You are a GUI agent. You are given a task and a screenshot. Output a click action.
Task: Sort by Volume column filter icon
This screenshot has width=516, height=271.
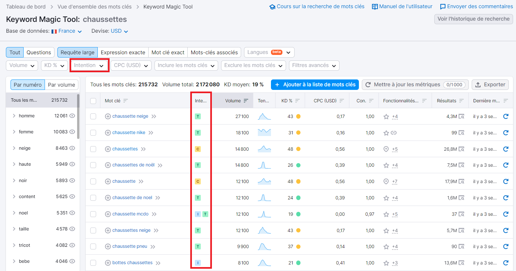point(246,101)
